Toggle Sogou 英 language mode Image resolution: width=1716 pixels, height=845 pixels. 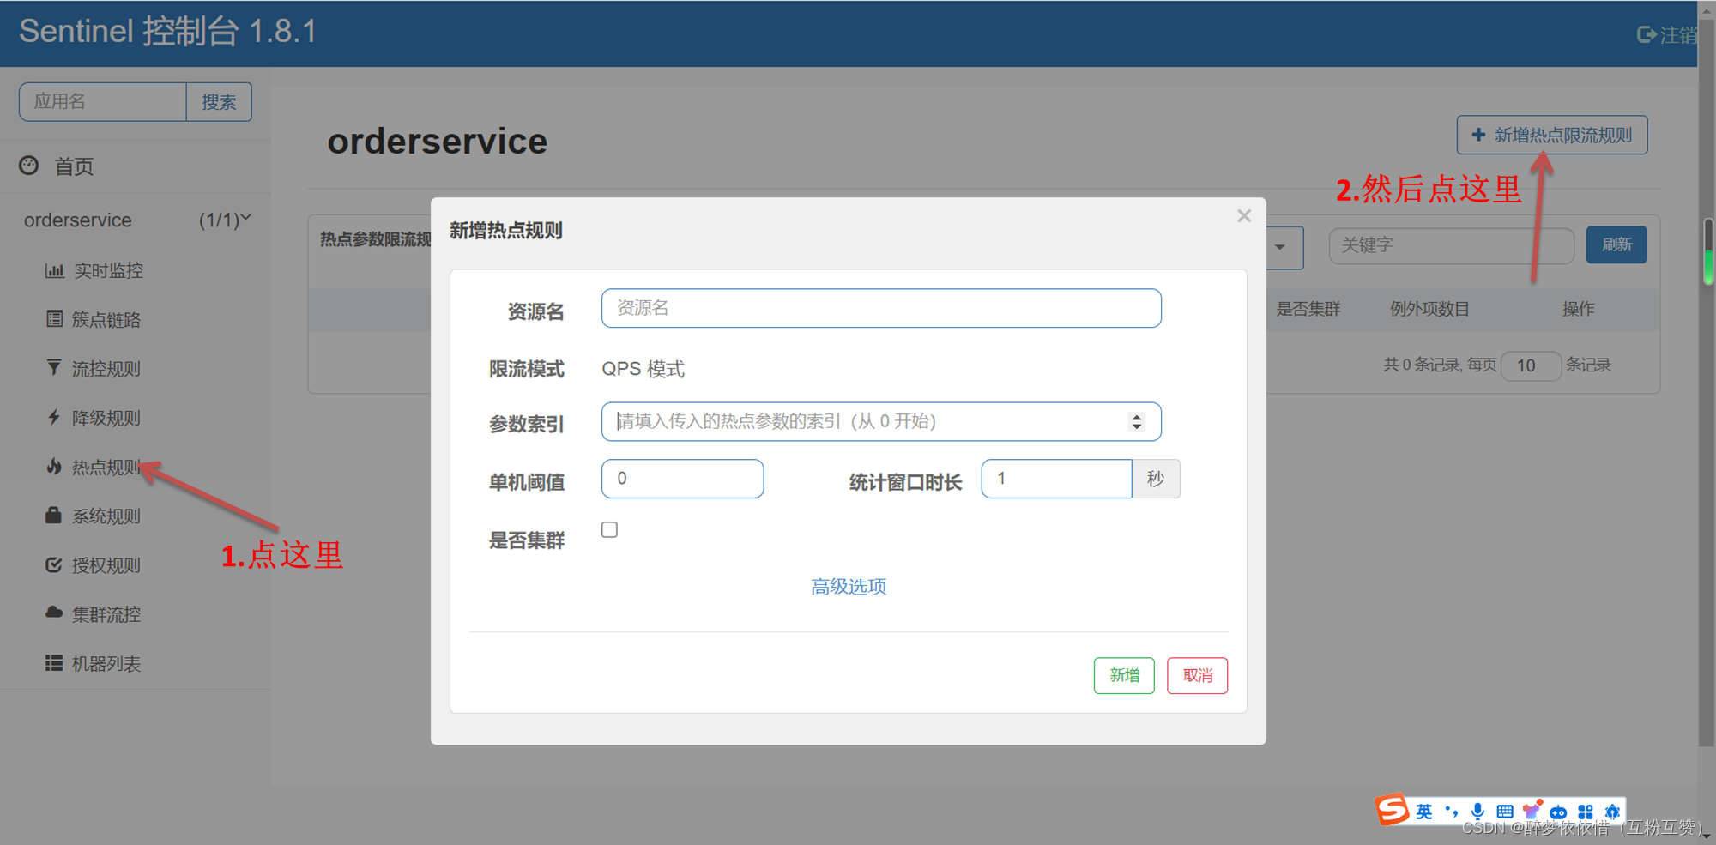point(1424,812)
